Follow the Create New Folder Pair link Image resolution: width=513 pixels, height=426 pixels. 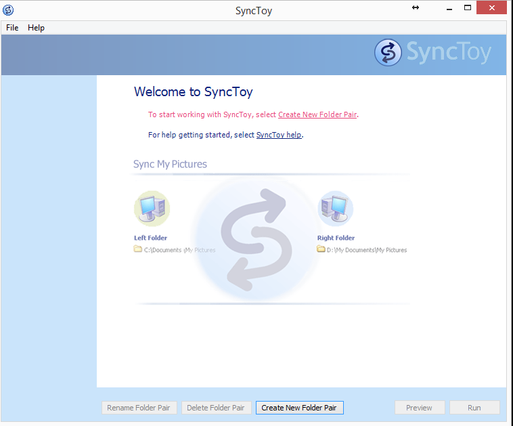point(317,114)
